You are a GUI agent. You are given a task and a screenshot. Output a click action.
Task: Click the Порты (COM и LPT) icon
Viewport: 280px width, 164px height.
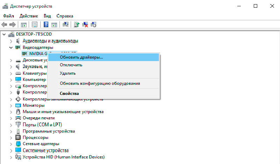pos(18,125)
